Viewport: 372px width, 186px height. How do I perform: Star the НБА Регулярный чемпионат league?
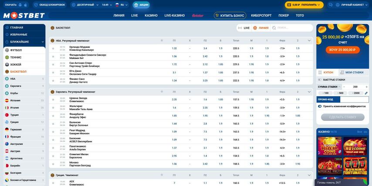tap(162, 40)
